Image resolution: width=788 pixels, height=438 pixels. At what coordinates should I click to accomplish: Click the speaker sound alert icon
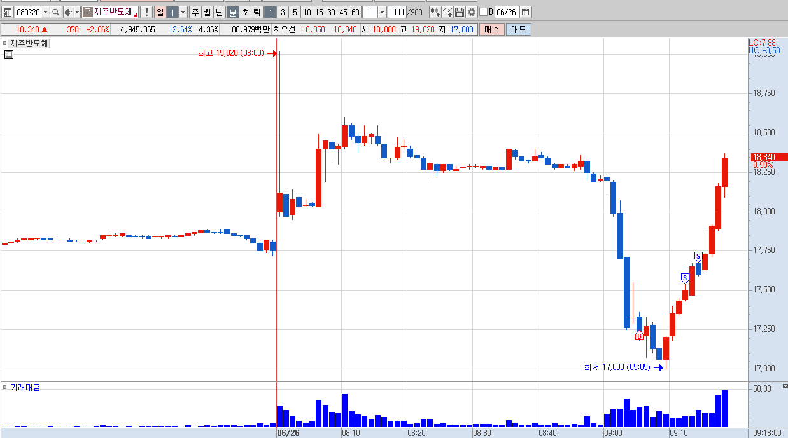coord(68,12)
